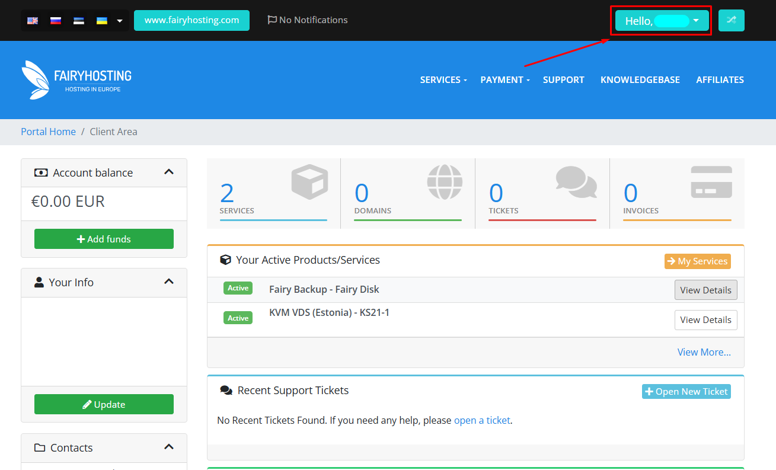
Task: Open the No Notifications flag
Action: pyautogui.click(x=308, y=20)
